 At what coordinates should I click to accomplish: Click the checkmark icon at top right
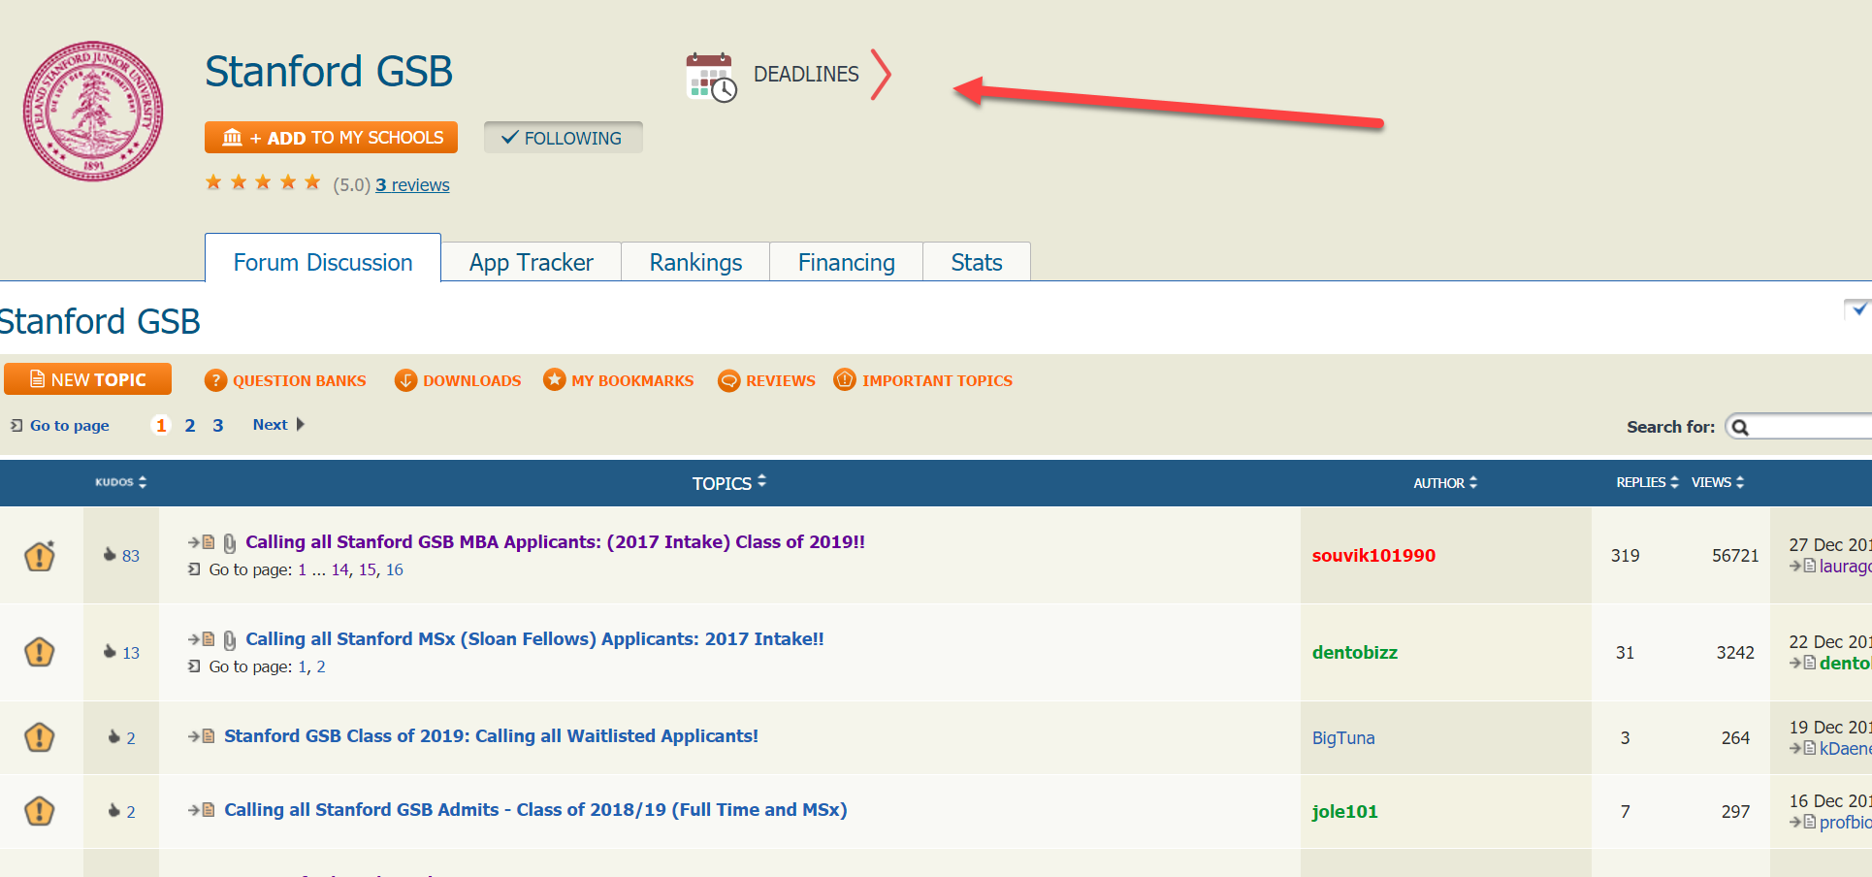pos(1857,309)
